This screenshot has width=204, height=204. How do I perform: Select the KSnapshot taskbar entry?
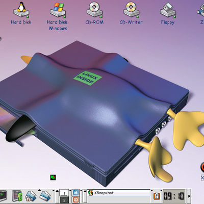(x=119, y=193)
